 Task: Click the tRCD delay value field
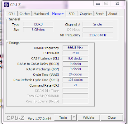tap(75, 64)
